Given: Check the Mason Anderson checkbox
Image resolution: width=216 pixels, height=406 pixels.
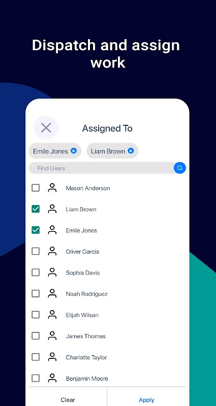Looking at the screenshot, I should pos(36,188).
